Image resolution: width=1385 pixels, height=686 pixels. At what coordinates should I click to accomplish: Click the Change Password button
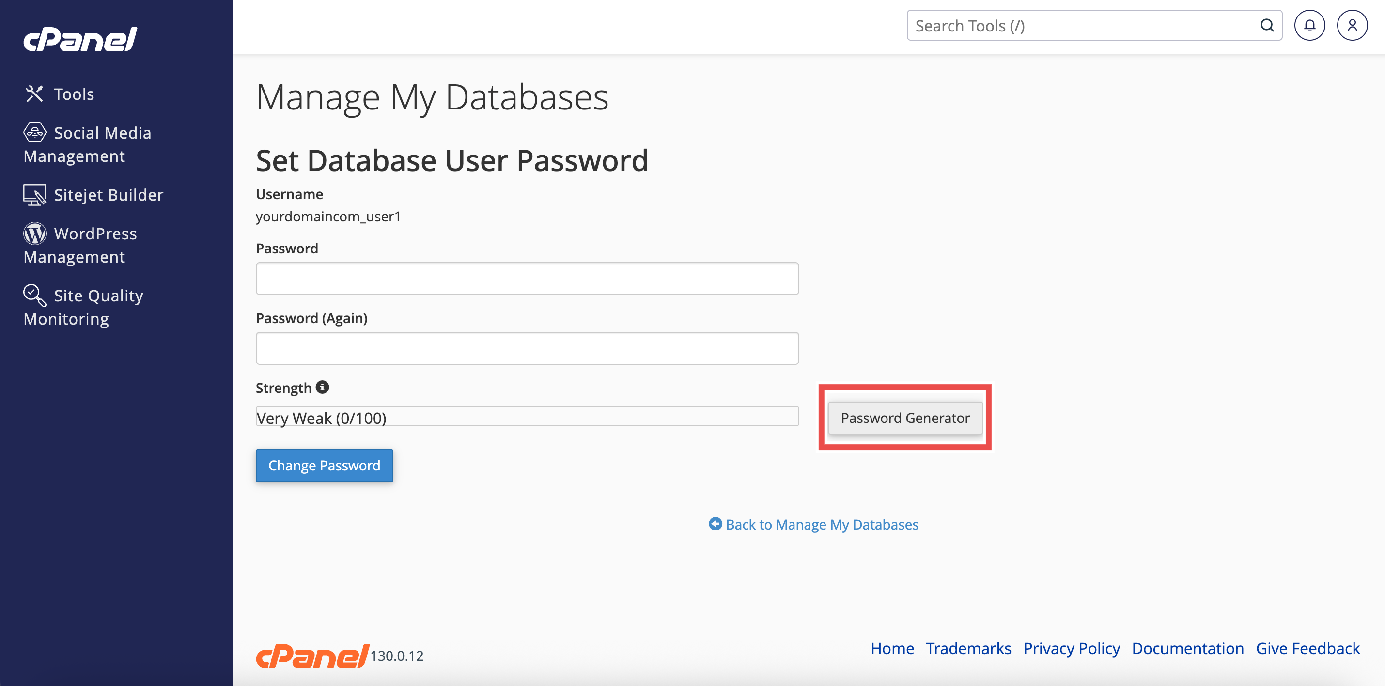click(x=324, y=465)
